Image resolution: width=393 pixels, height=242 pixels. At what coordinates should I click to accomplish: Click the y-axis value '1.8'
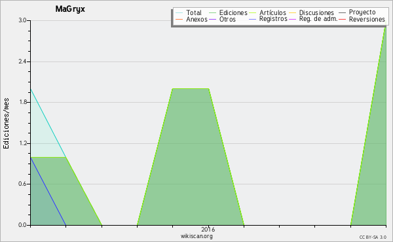[22, 102]
